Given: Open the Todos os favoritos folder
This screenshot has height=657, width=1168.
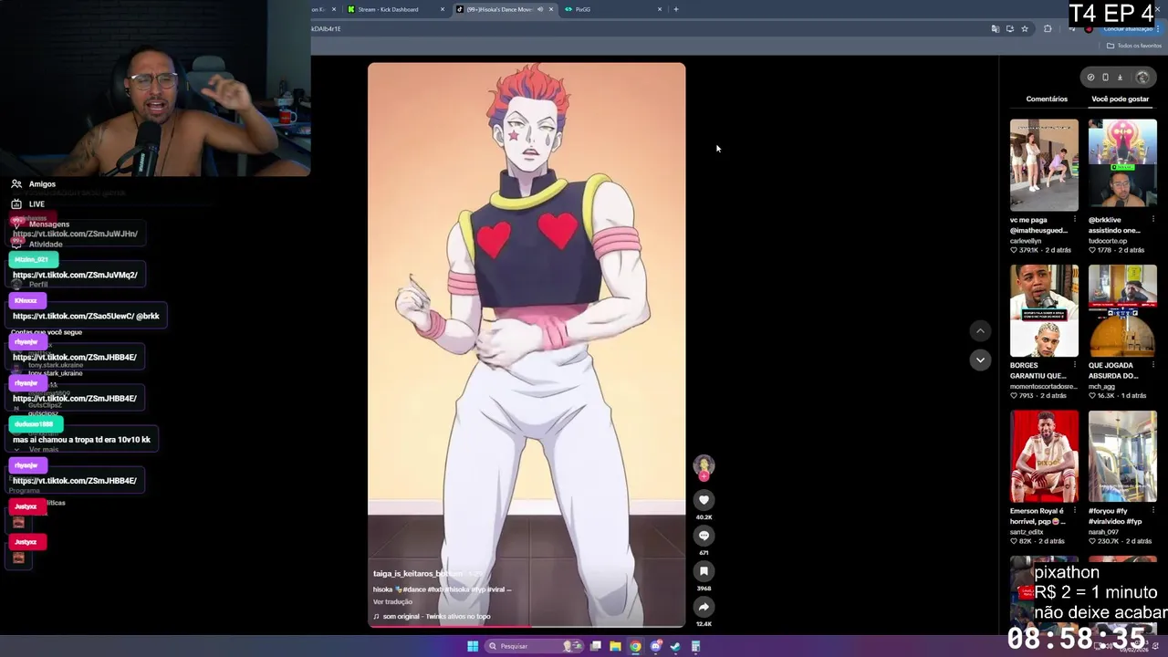Looking at the screenshot, I should [x=1135, y=46].
